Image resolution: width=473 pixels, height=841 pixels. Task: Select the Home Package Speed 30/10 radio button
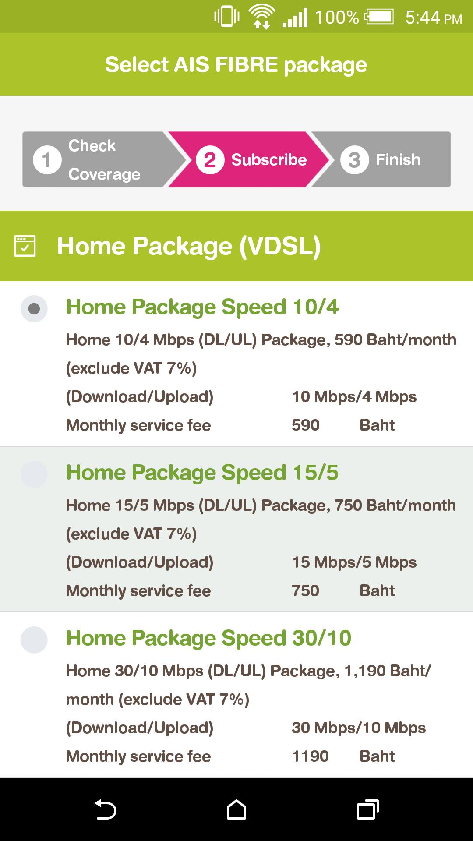(x=34, y=639)
